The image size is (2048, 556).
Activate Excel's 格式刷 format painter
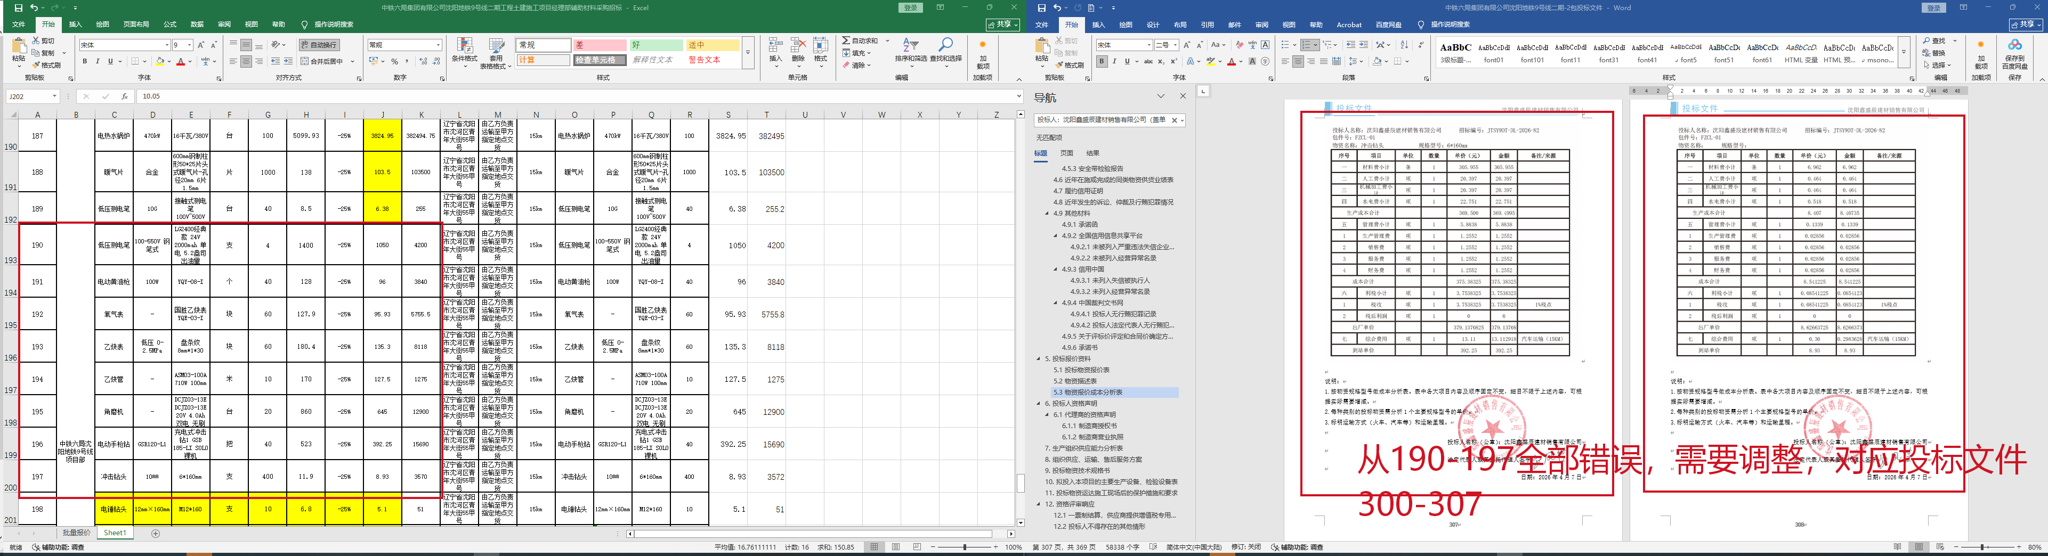(46, 65)
